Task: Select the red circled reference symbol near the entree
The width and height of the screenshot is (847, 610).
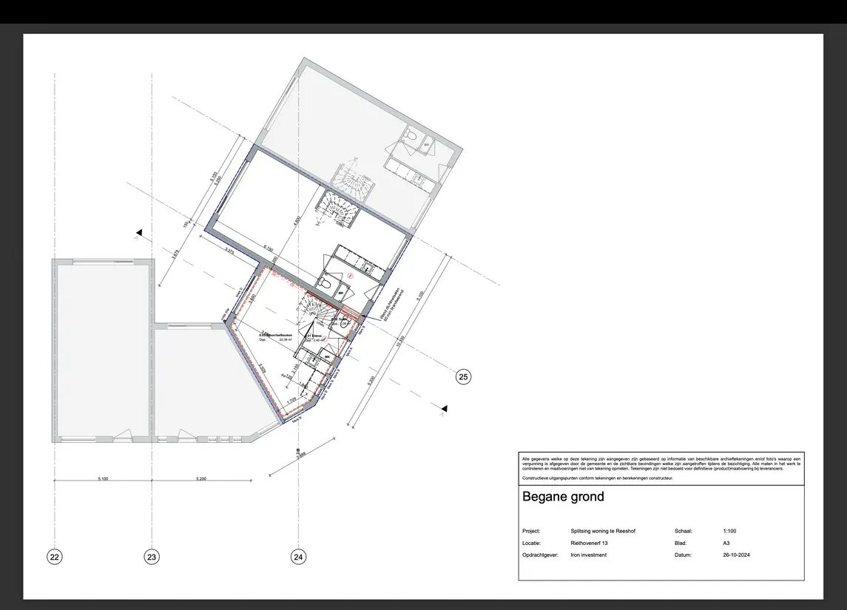Action: click(325, 338)
